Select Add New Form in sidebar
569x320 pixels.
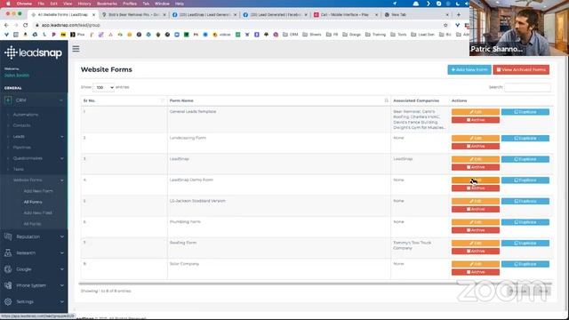pos(38,191)
